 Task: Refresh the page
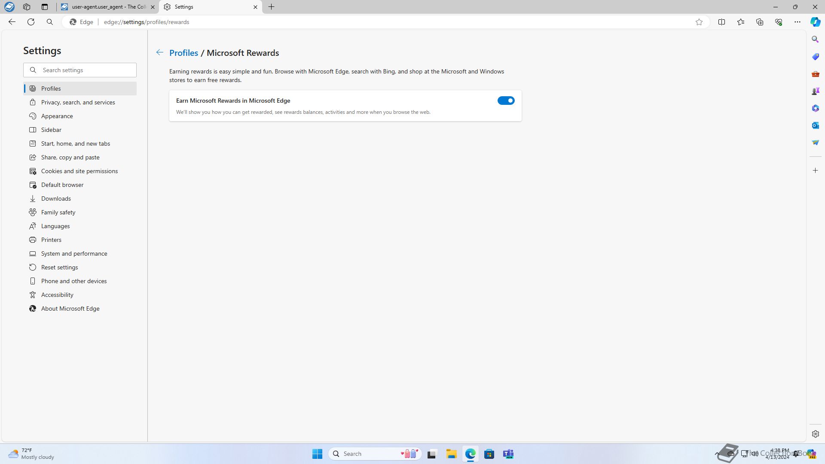[31, 22]
